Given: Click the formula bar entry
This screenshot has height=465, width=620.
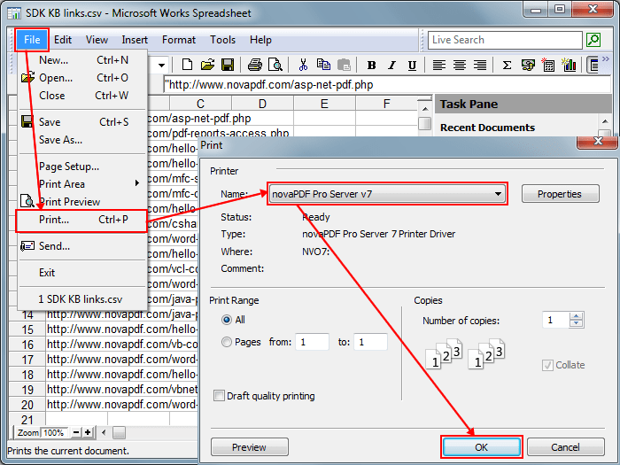Looking at the screenshot, I should tap(387, 85).
